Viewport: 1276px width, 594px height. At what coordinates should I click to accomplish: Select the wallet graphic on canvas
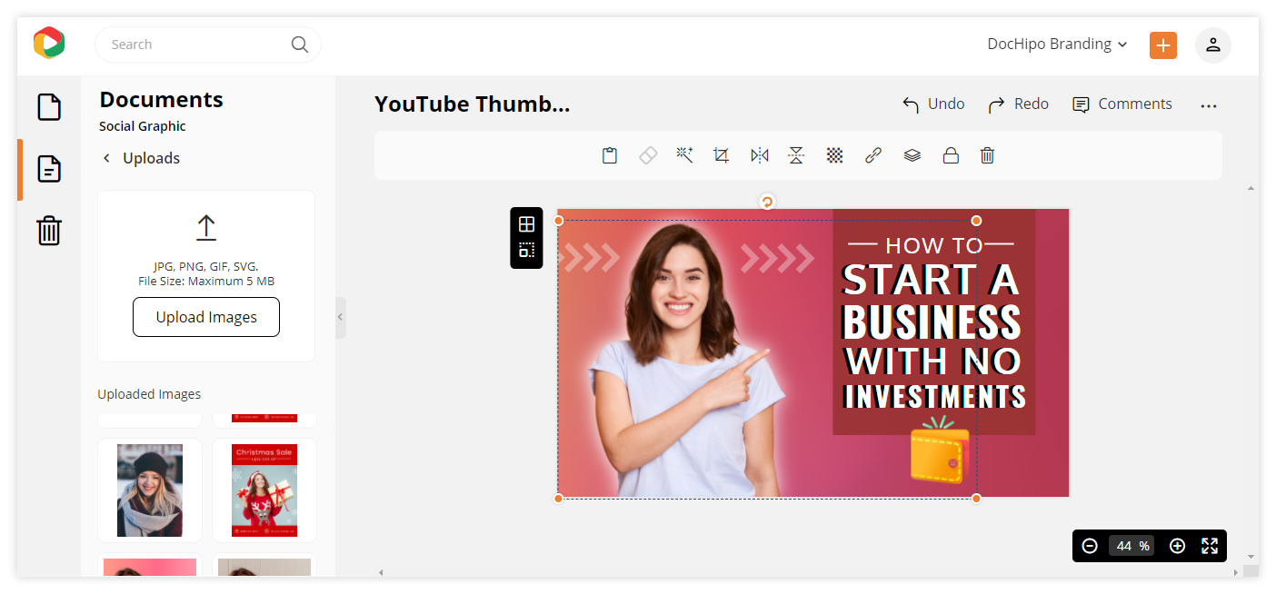point(940,450)
